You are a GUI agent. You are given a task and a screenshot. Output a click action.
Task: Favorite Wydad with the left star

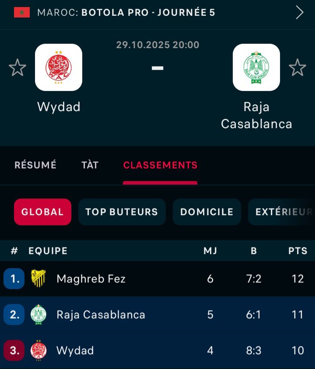17,68
